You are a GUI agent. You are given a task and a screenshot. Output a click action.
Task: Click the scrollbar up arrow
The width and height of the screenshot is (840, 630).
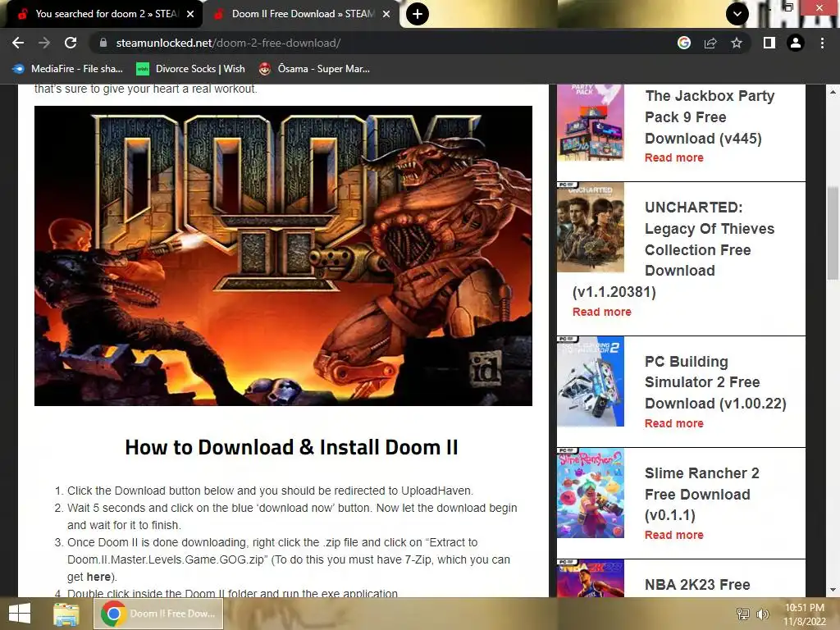[x=833, y=92]
